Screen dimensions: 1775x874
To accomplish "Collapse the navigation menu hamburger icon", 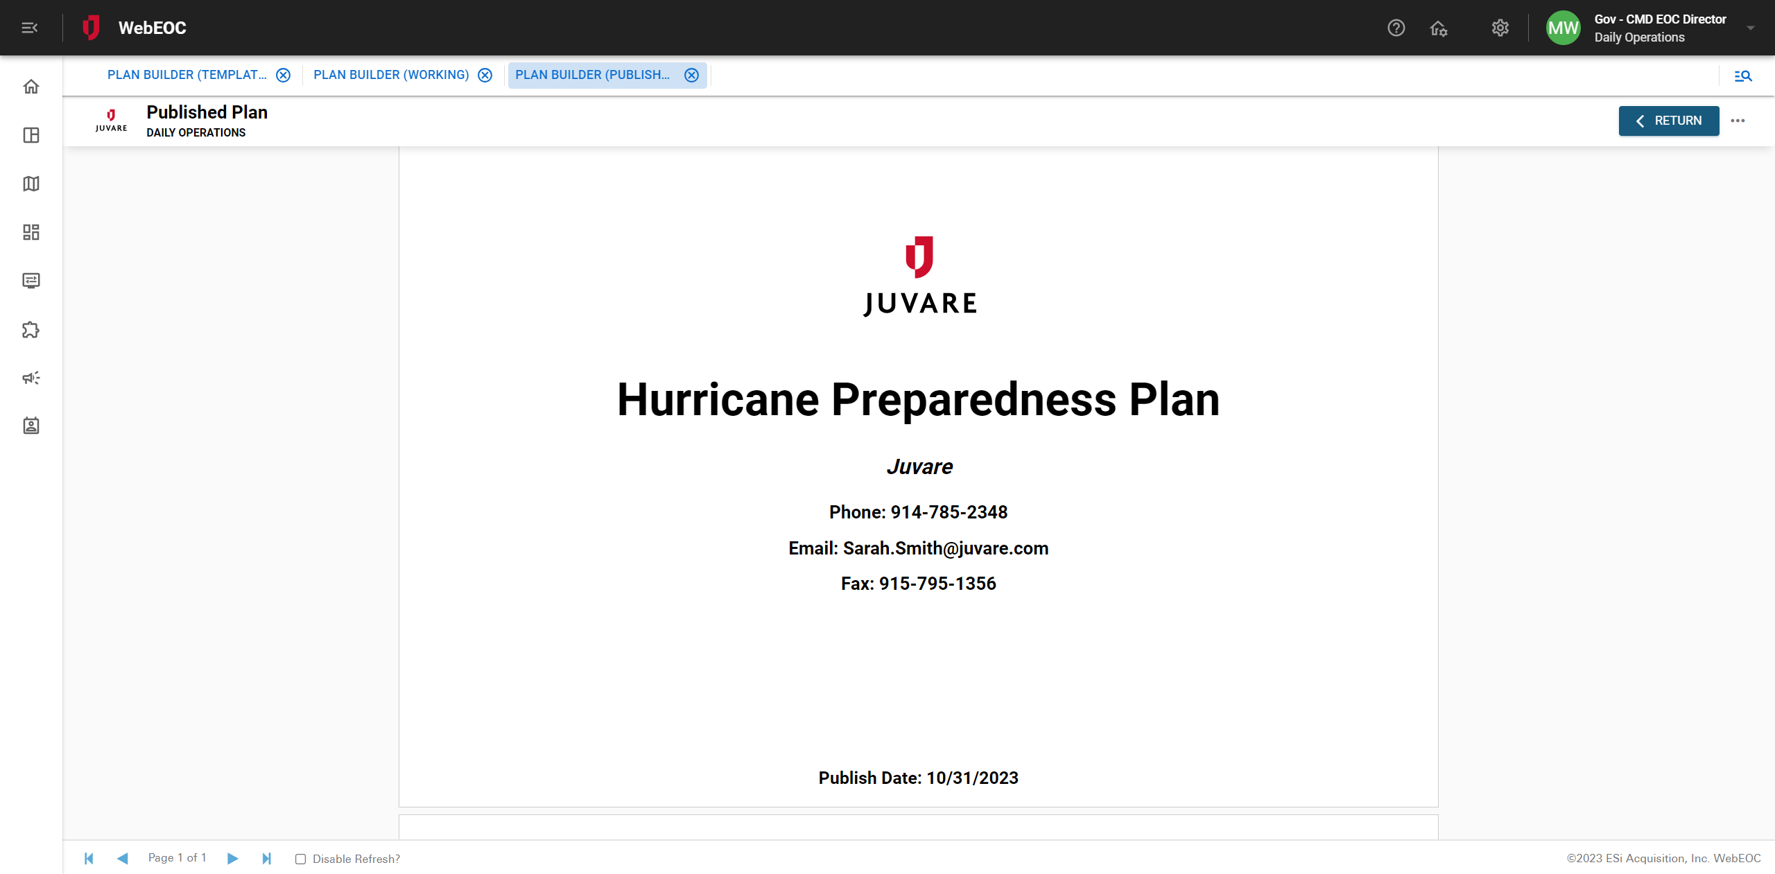I will coord(30,28).
